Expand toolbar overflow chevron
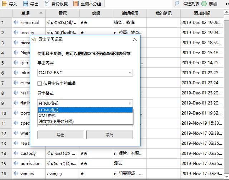 pyautogui.click(x=227, y=4)
